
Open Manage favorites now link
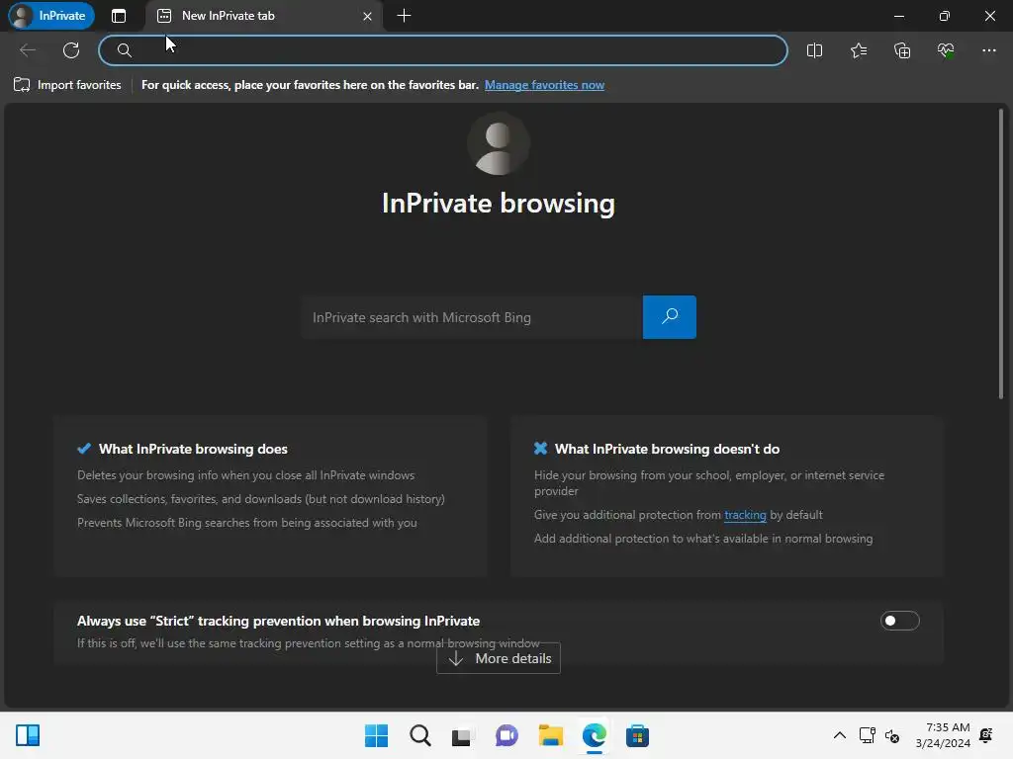point(544,85)
